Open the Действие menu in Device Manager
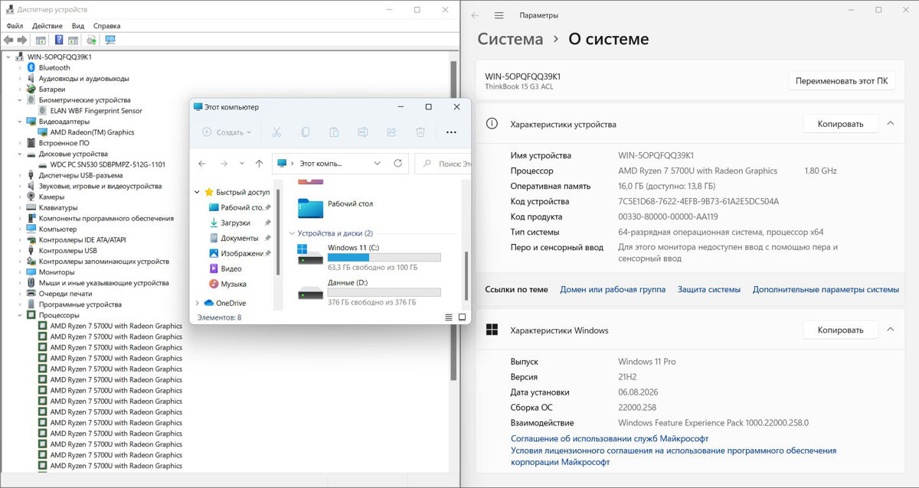Screen dimensions: 919x488 click(x=47, y=26)
